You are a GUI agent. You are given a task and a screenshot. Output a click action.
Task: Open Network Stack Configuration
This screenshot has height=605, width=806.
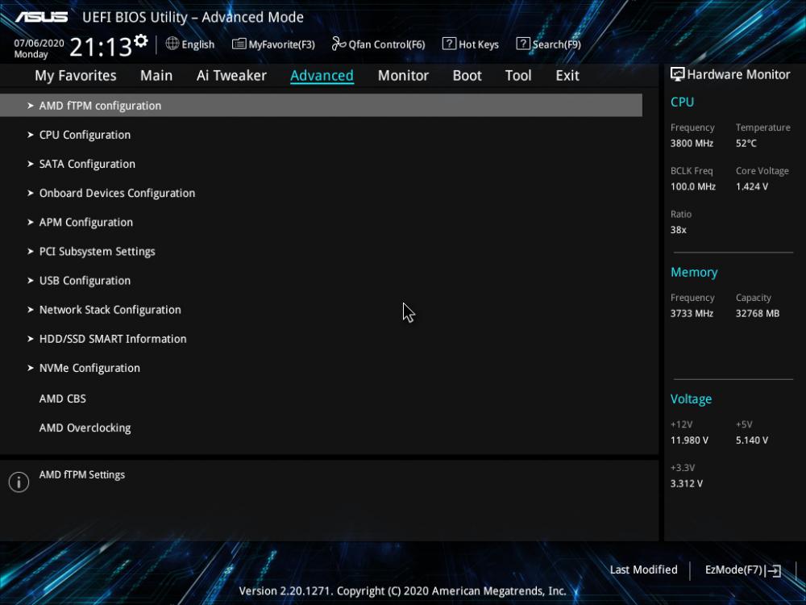pos(110,310)
